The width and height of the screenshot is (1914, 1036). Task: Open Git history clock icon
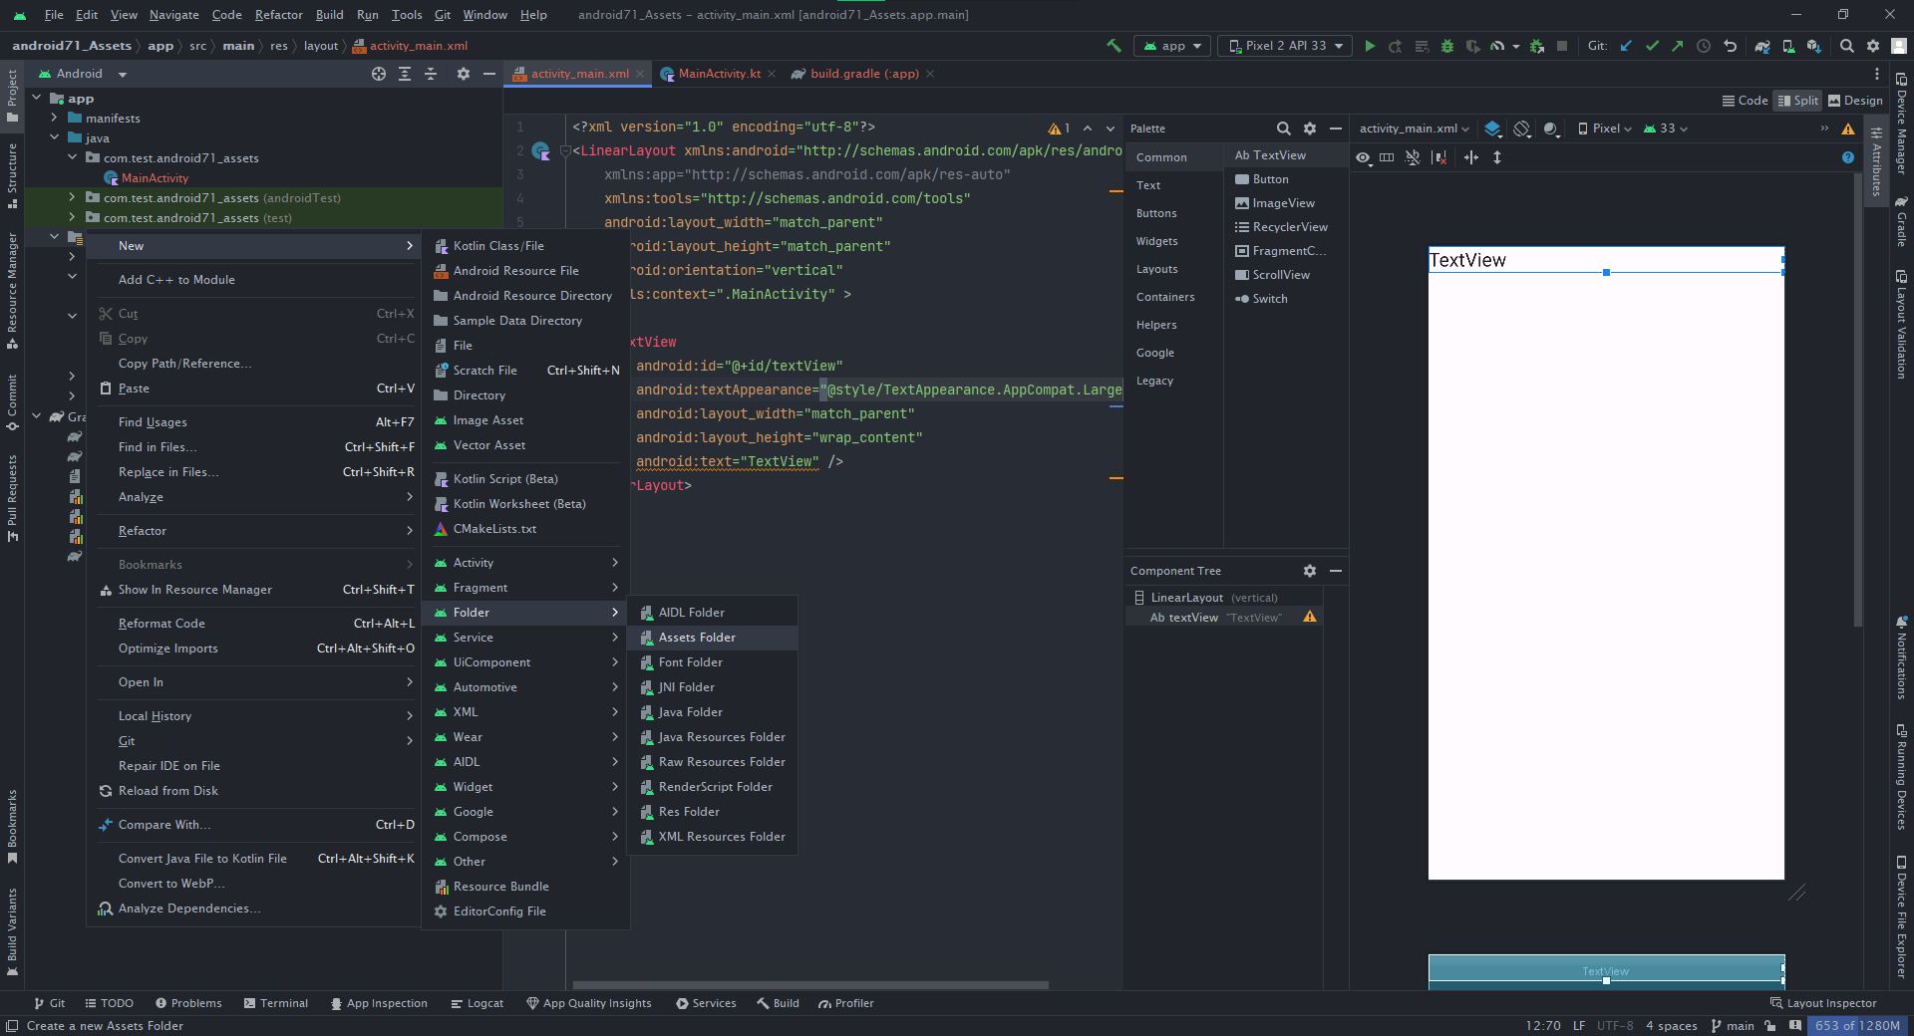coord(1704,46)
